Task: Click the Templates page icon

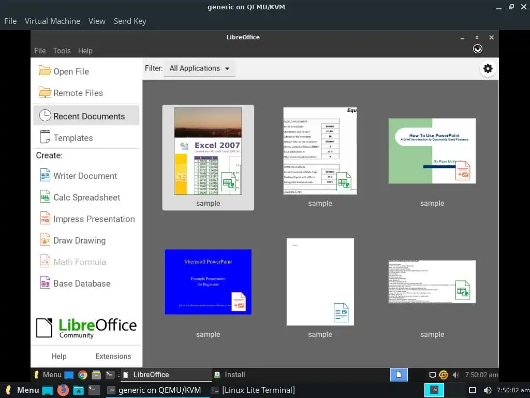Action: 45,137
